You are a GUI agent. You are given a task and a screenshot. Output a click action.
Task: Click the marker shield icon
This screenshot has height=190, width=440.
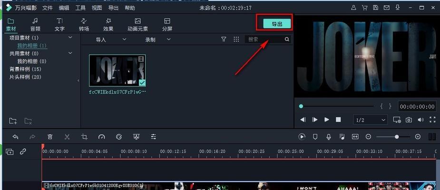point(315,136)
